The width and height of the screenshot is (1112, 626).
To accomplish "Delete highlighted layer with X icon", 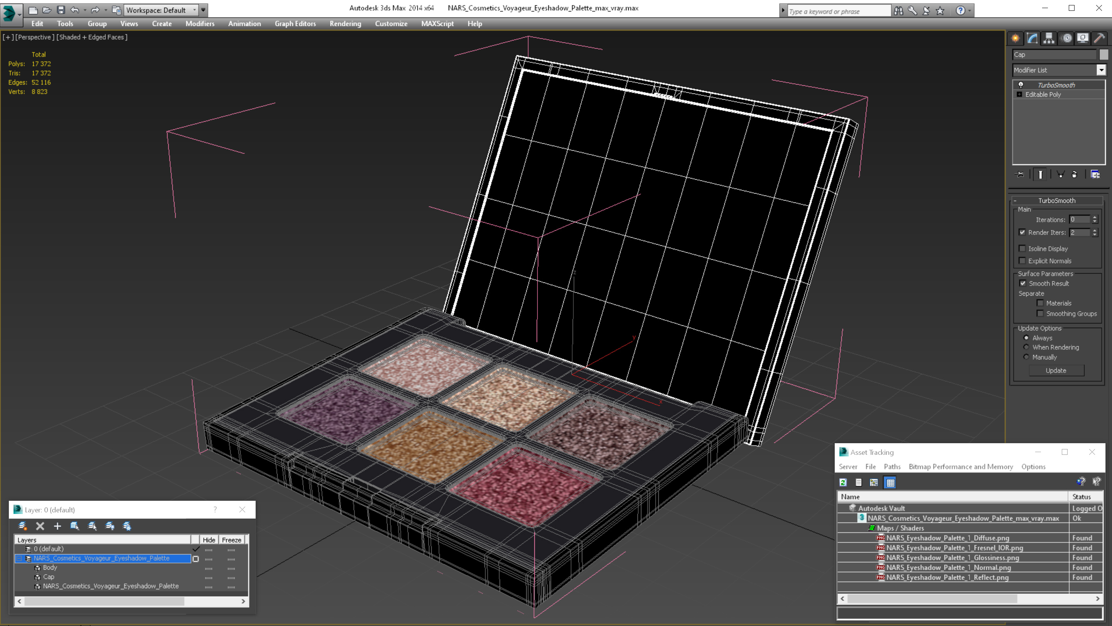I will click(x=40, y=526).
